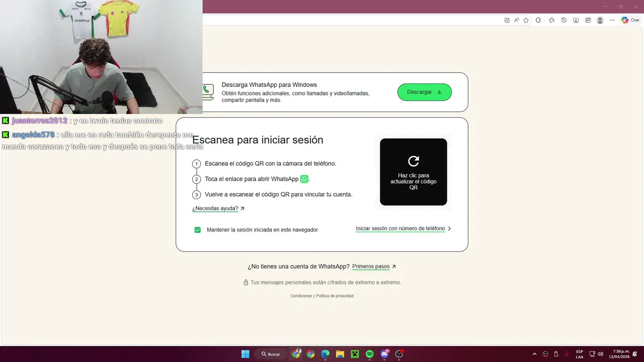Click the muted microphone tray icon
644x362 pixels.
pos(567,354)
